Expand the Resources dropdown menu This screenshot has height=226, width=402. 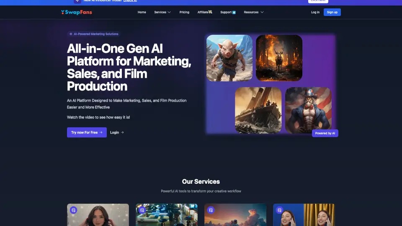coord(253,12)
